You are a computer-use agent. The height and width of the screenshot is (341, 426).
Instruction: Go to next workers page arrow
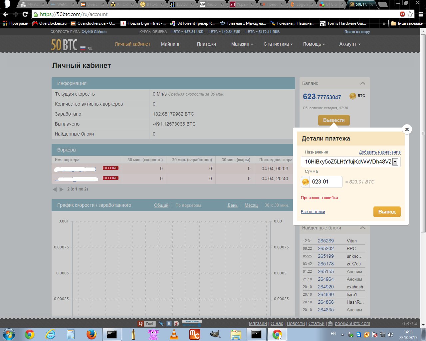coord(61,189)
